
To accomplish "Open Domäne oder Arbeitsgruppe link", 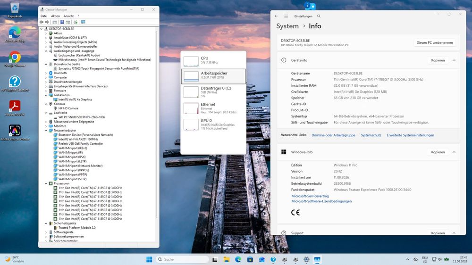I will click(x=333, y=135).
